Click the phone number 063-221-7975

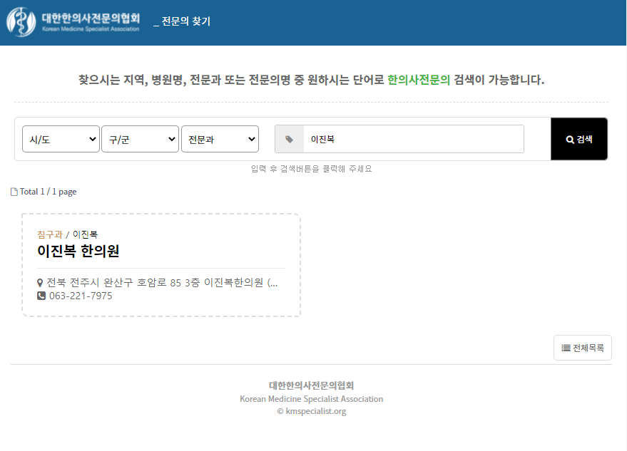point(81,296)
